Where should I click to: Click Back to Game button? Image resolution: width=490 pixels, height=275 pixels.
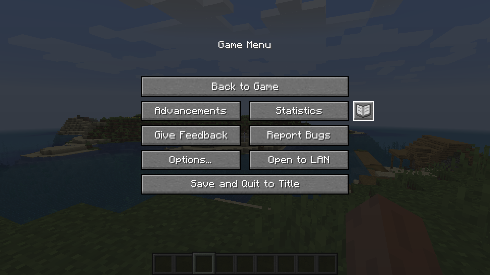(x=245, y=86)
